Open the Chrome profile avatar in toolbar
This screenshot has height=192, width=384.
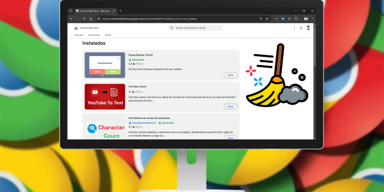click(x=306, y=19)
